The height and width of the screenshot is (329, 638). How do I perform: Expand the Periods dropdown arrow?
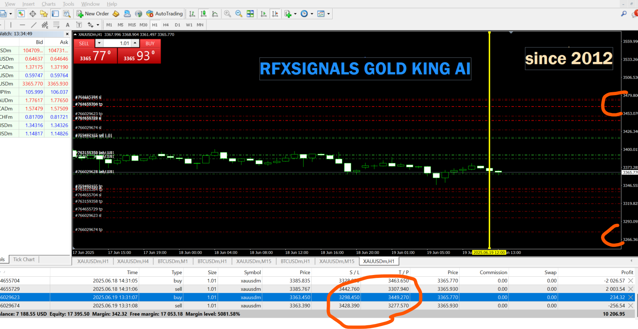tap(312, 14)
